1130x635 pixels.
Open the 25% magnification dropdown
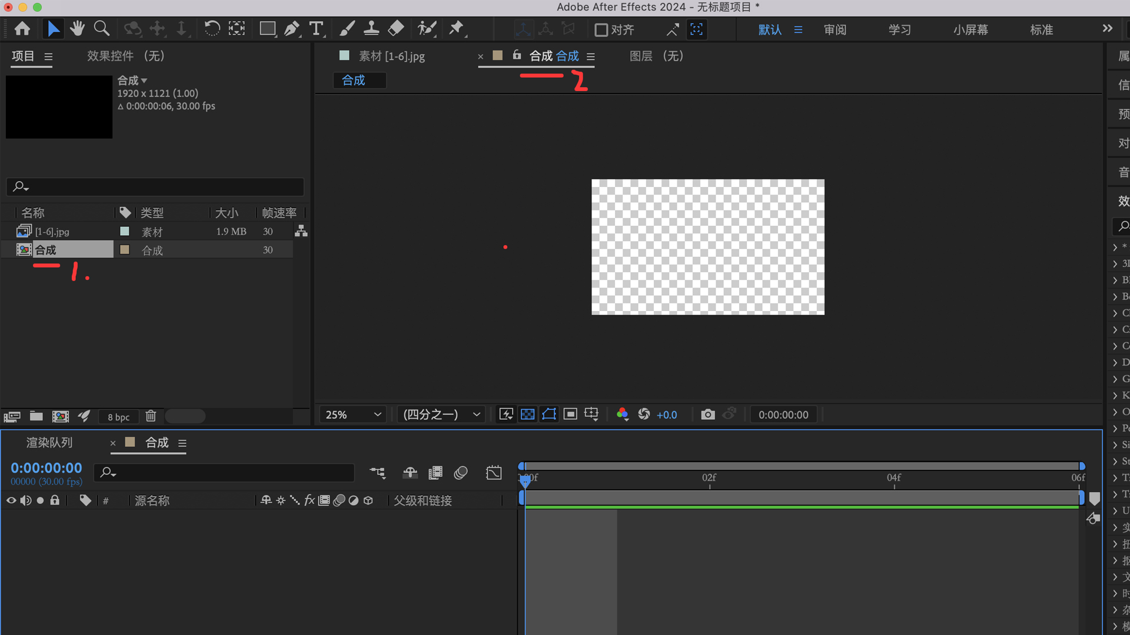[353, 415]
